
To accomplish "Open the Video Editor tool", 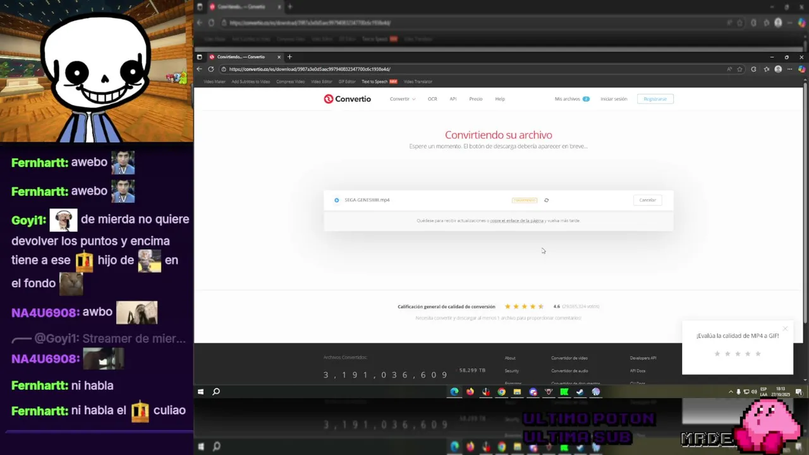I will (322, 82).
